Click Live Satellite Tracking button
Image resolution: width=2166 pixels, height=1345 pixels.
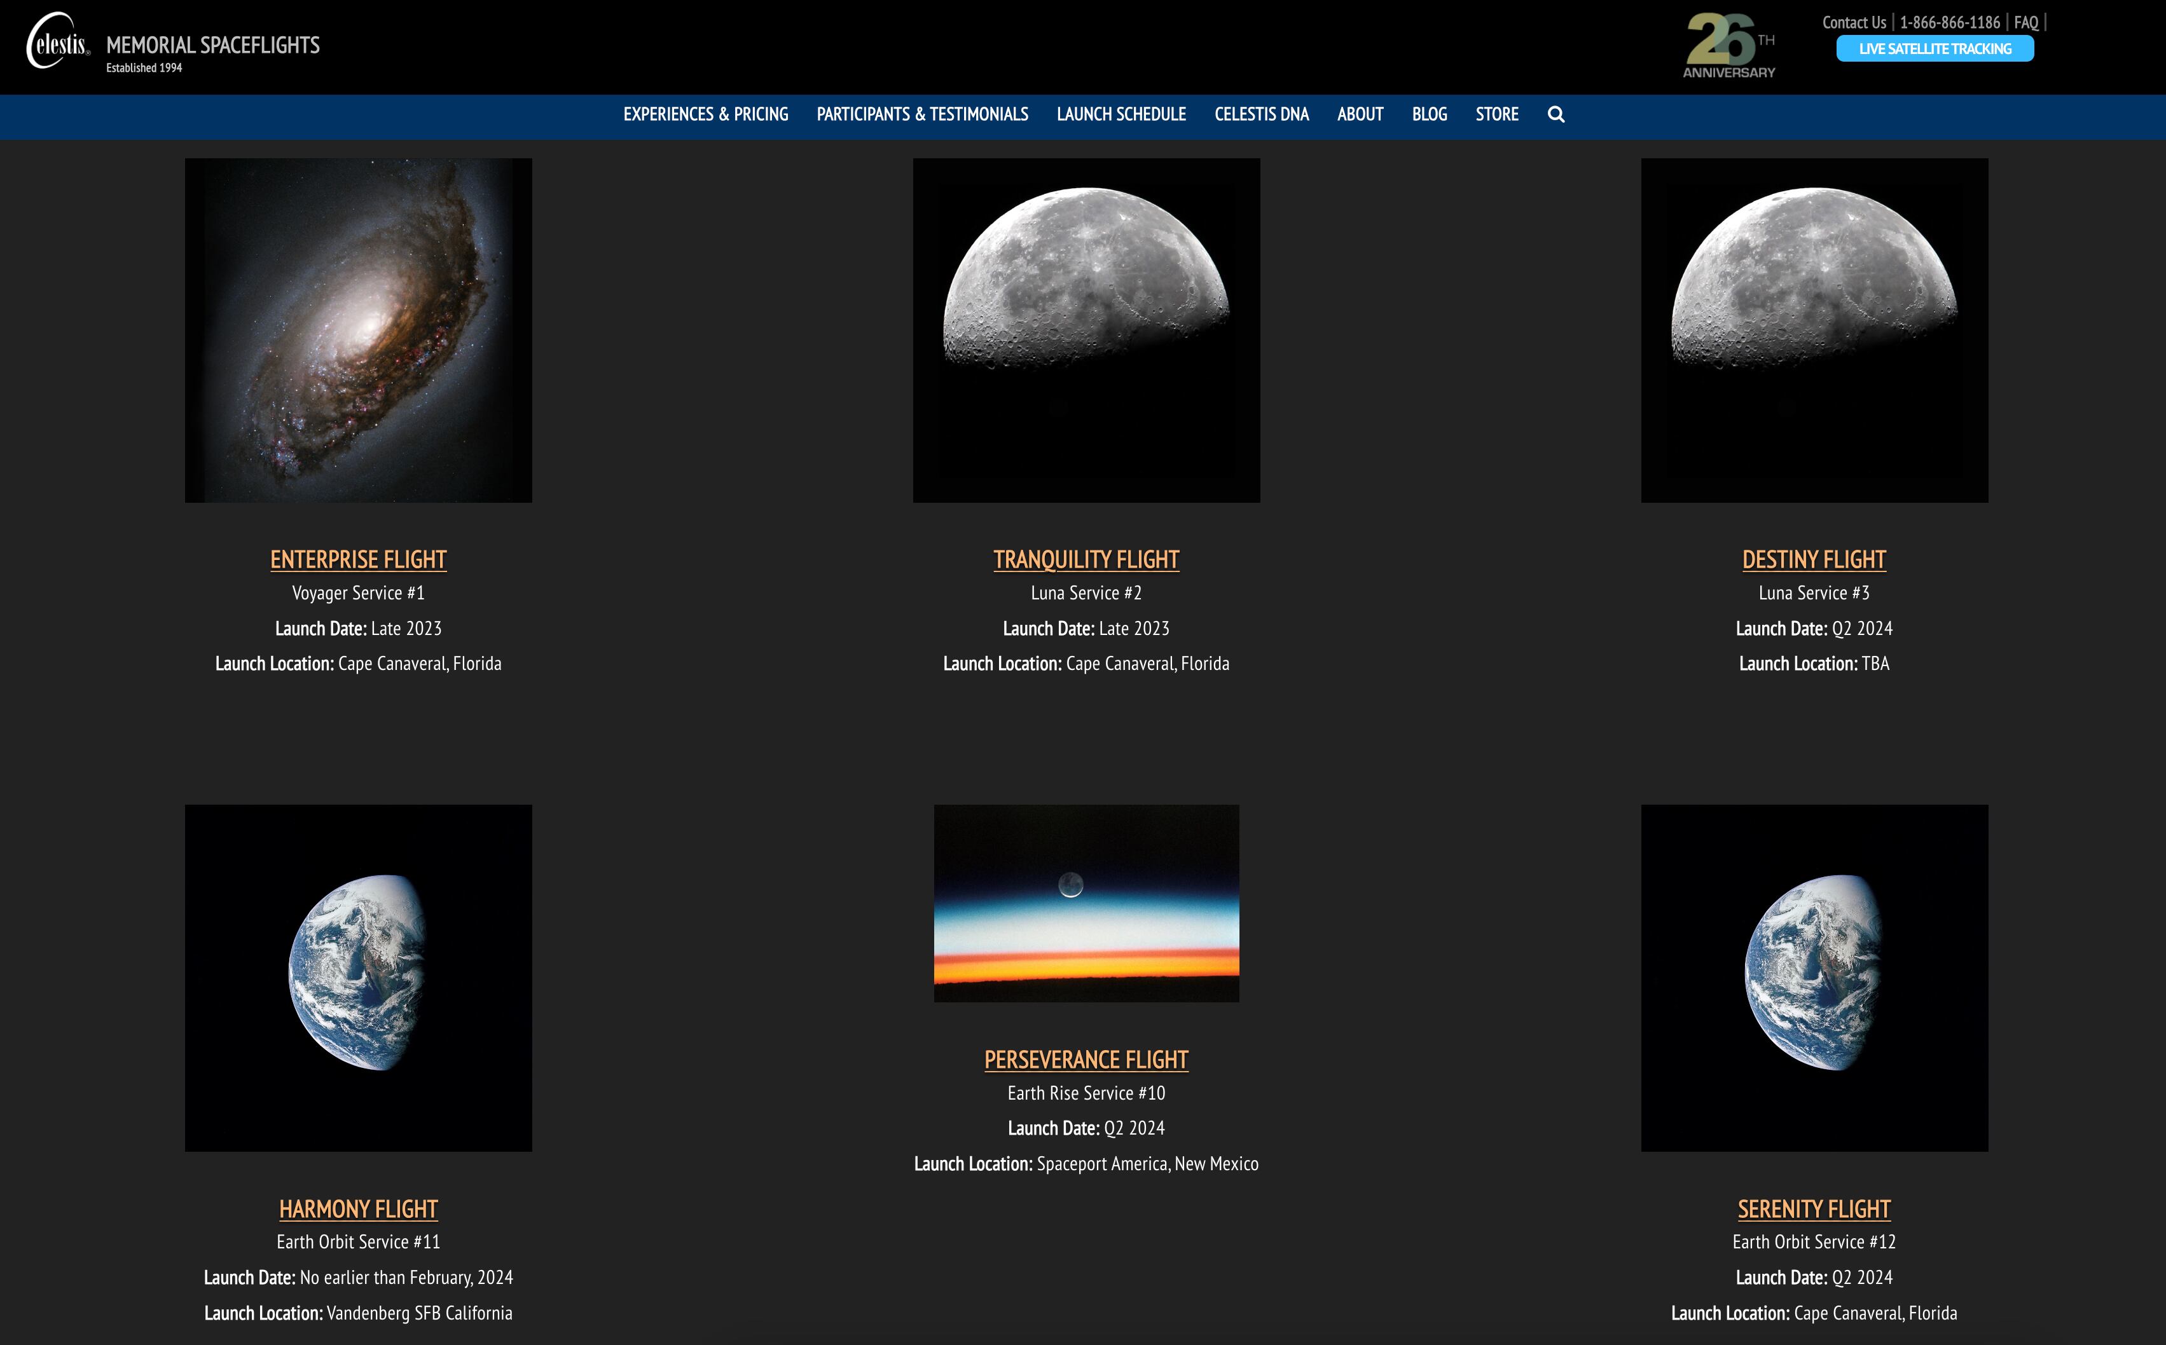pyautogui.click(x=1935, y=49)
